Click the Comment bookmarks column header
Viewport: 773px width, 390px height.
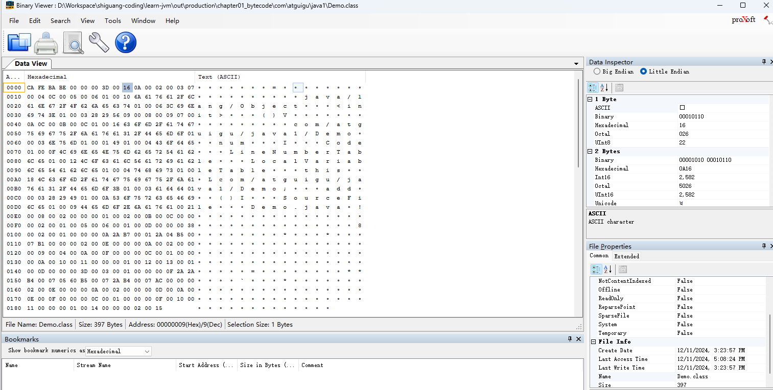click(440, 365)
